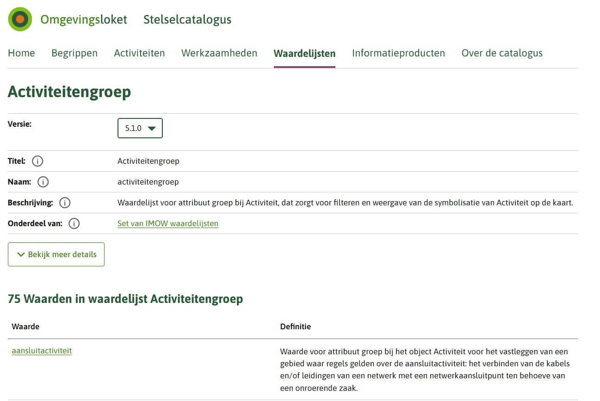This screenshot has height=401, width=600.
Task: Click the '75 Waarden in waardelijst Activiteitengroep' heading
Action: (125, 299)
